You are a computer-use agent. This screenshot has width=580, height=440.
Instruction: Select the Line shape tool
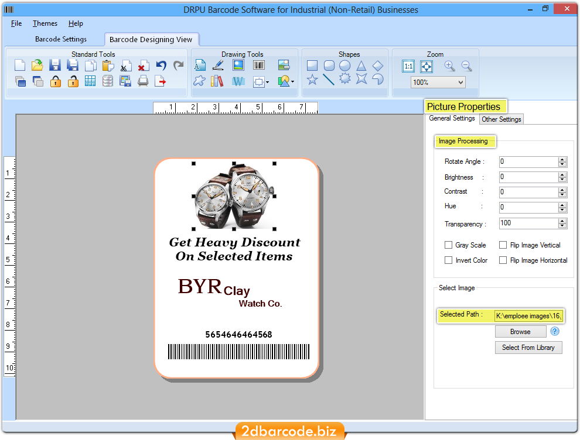[x=329, y=80]
